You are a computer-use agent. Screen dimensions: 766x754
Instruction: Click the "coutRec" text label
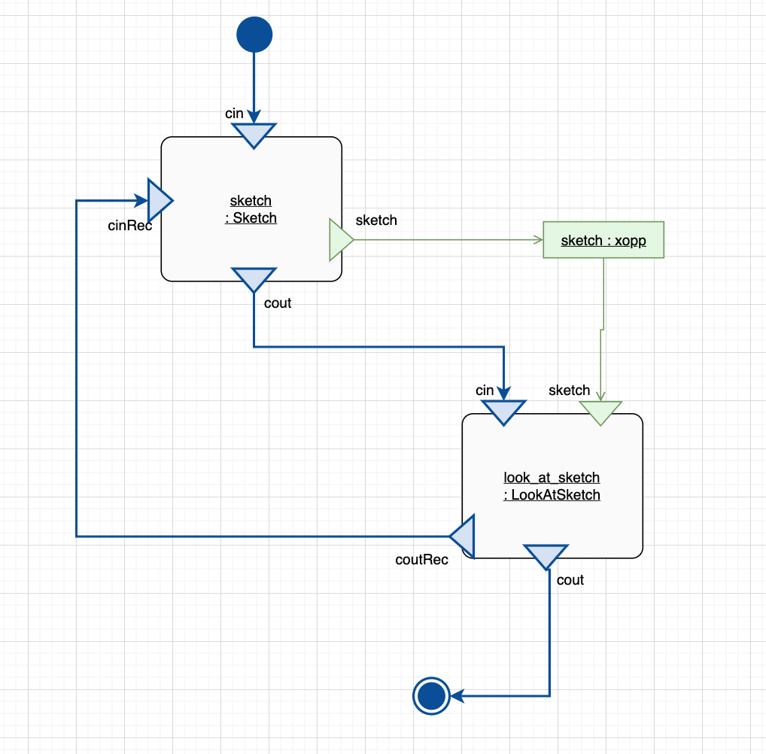click(421, 560)
